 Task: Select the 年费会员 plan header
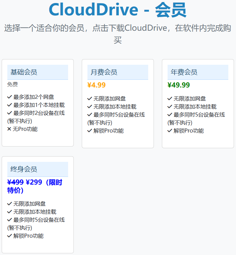click(198, 72)
